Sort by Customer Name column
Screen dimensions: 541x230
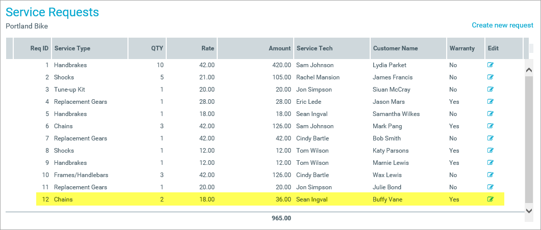395,48
